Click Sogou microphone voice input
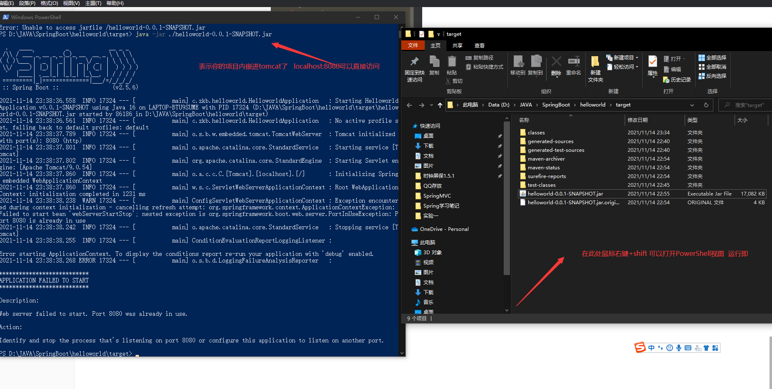This screenshot has height=389, width=772. tap(679, 348)
